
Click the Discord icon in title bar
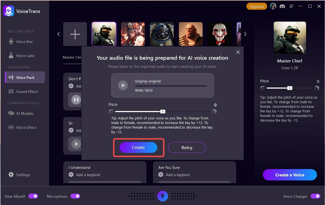click(x=282, y=6)
